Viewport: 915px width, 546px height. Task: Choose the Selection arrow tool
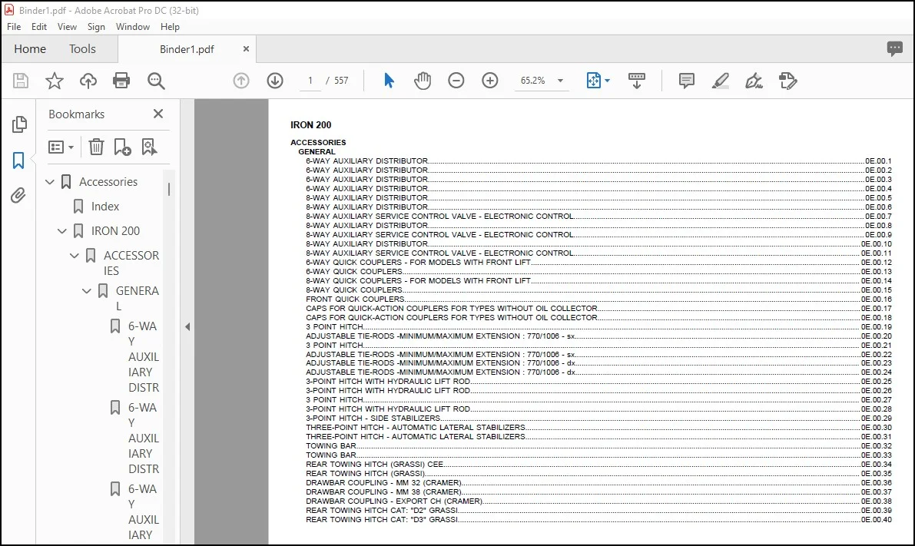(389, 81)
